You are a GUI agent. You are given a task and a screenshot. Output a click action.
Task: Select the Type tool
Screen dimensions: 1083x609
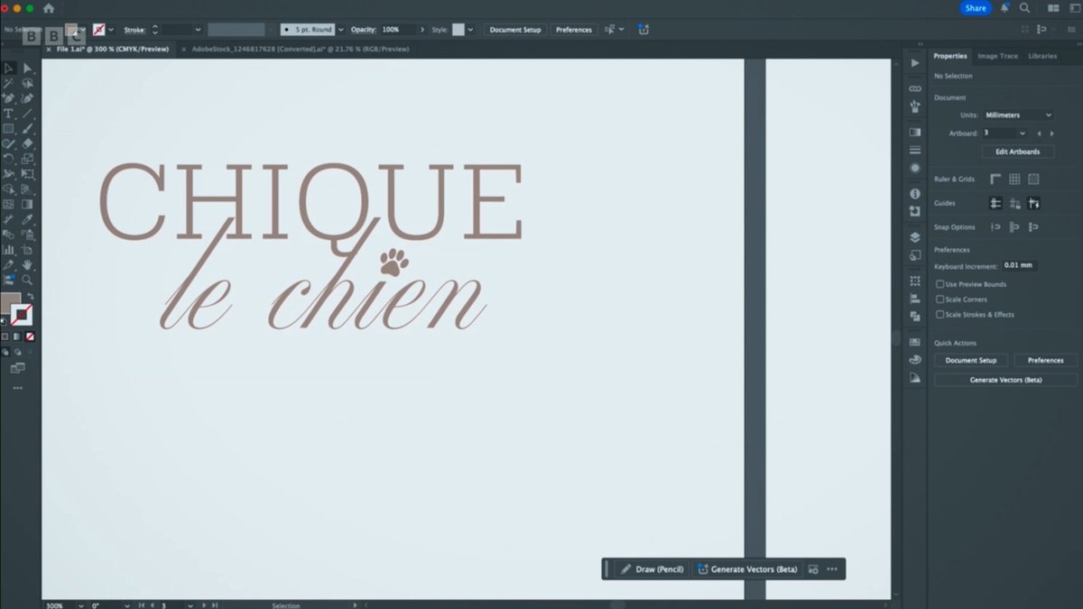click(x=9, y=114)
